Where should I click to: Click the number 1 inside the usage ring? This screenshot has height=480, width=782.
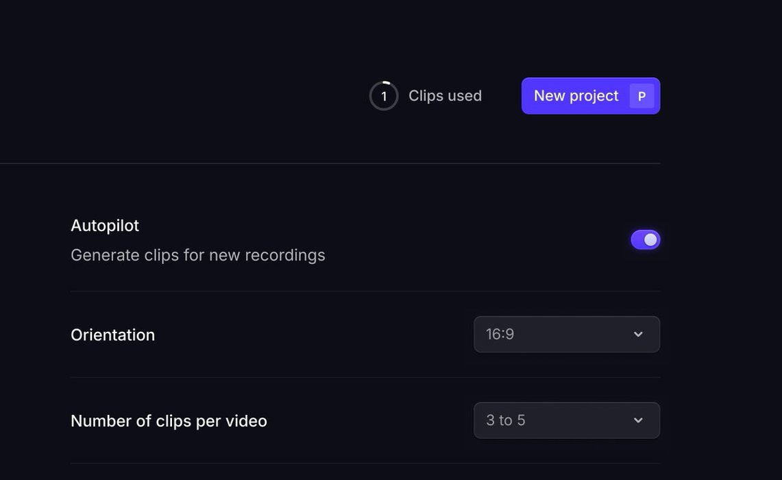coord(384,96)
